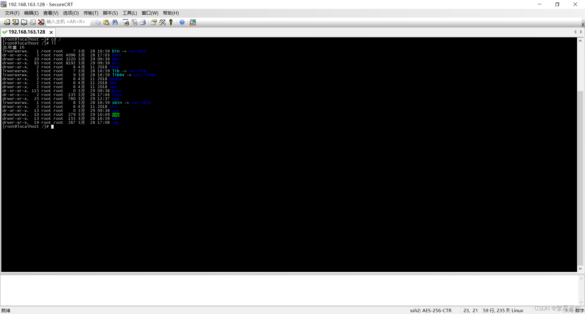This screenshot has height=314, width=585.
Task: Open the 选项(O) menu
Action: 71,13
